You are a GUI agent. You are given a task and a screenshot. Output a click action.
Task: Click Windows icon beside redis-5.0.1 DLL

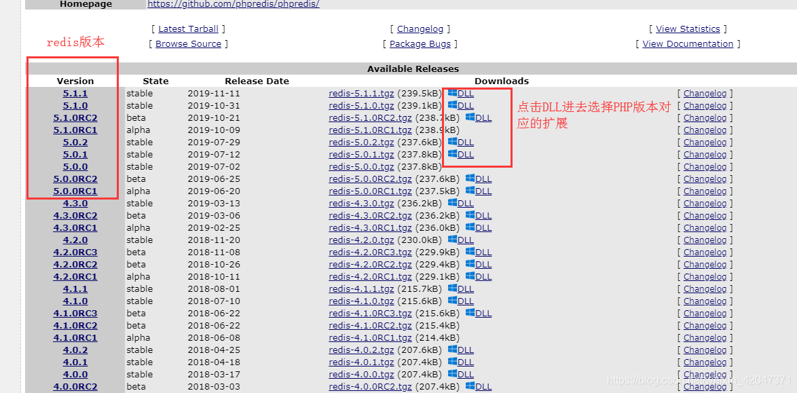tap(452, 154)
